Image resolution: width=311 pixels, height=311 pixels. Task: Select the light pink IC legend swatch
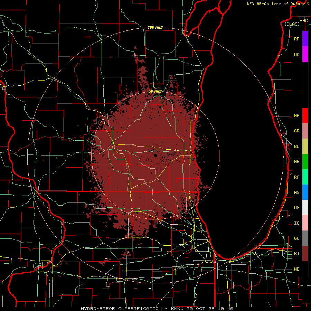click(x=305, y=223)
